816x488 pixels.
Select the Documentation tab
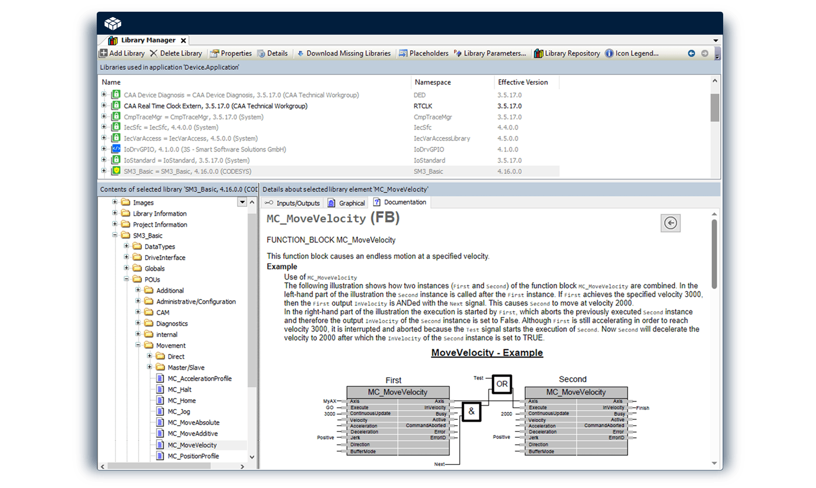pos(400,202)
